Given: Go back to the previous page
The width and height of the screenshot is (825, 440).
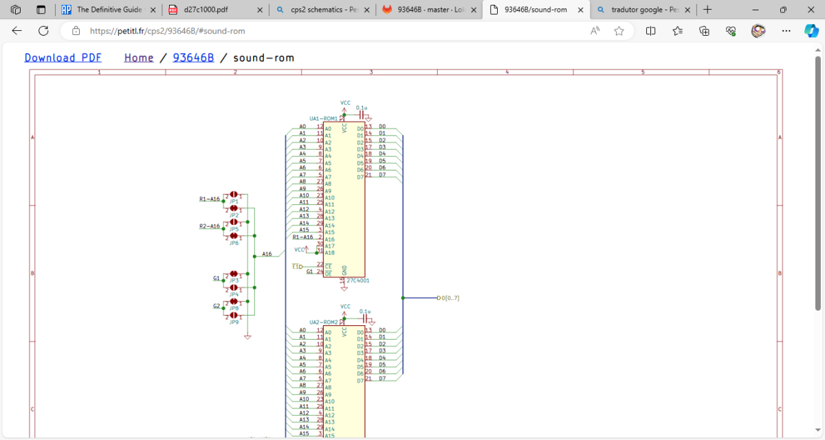Looking at the screenshot, I should (17, 31).
